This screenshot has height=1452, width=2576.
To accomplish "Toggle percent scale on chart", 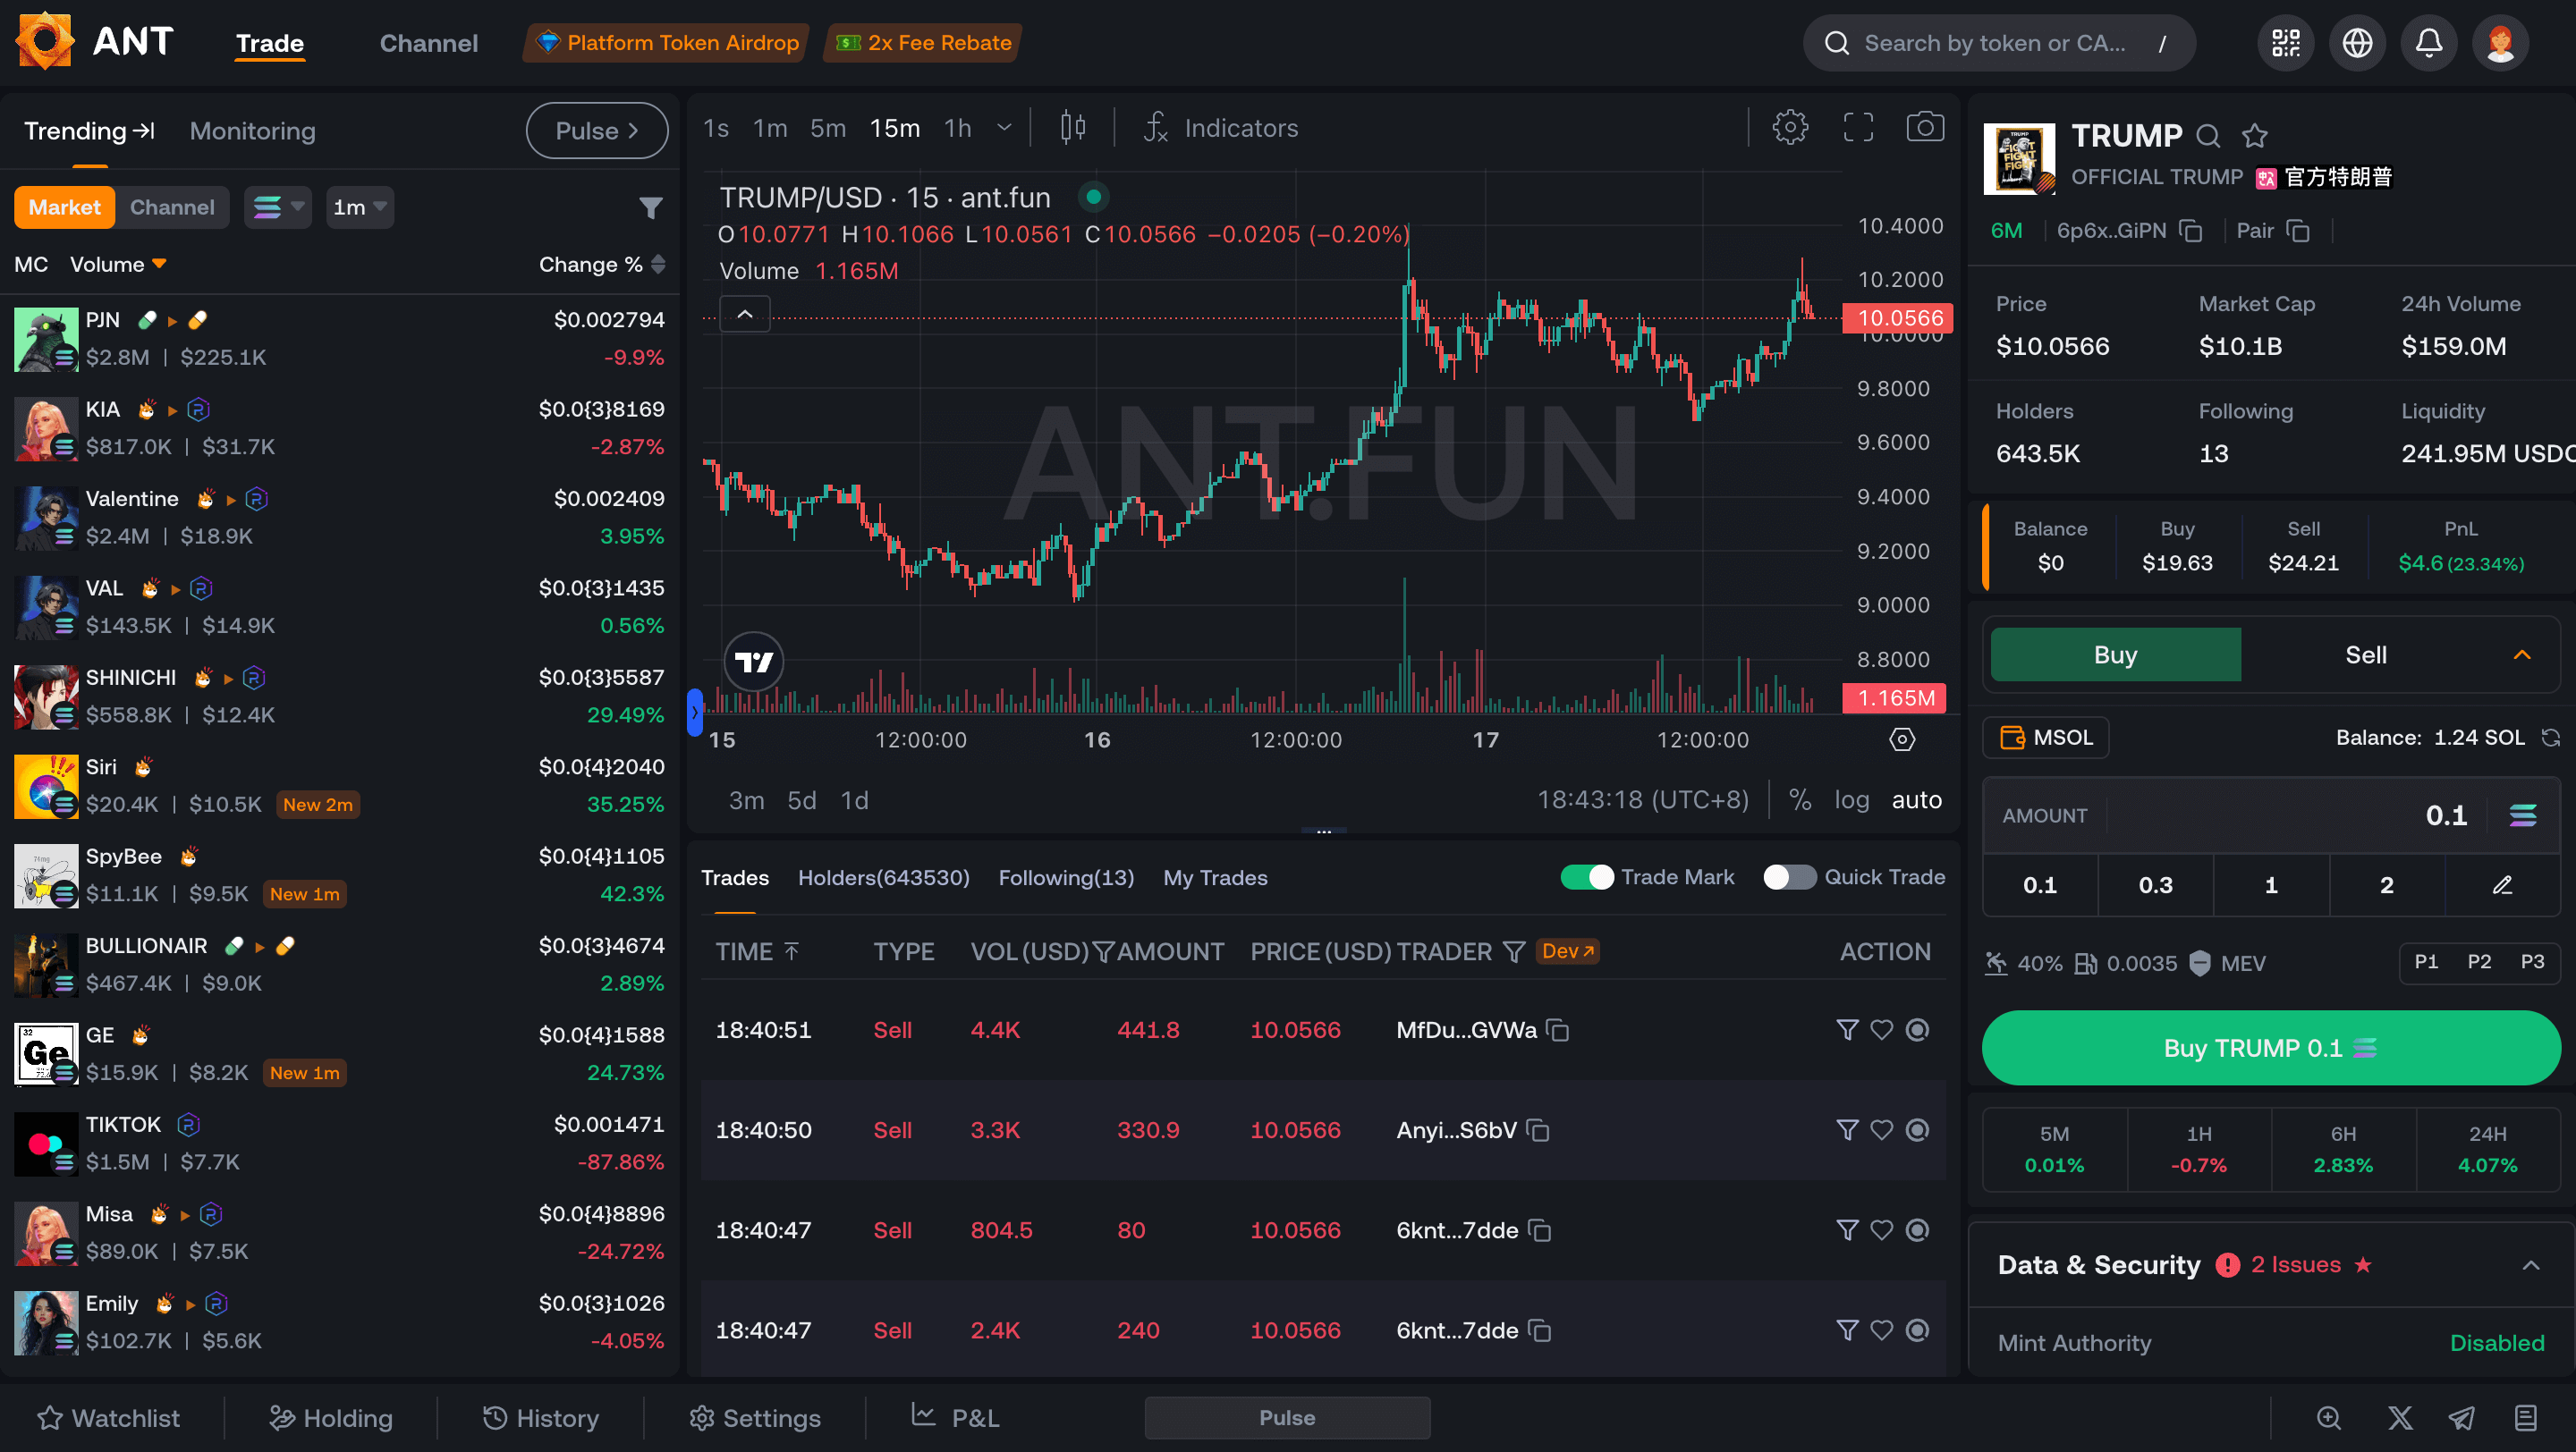I will [1800, 800].
